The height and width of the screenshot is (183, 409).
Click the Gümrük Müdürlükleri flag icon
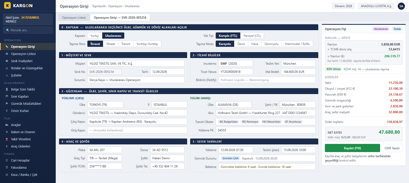pos(7,104)
